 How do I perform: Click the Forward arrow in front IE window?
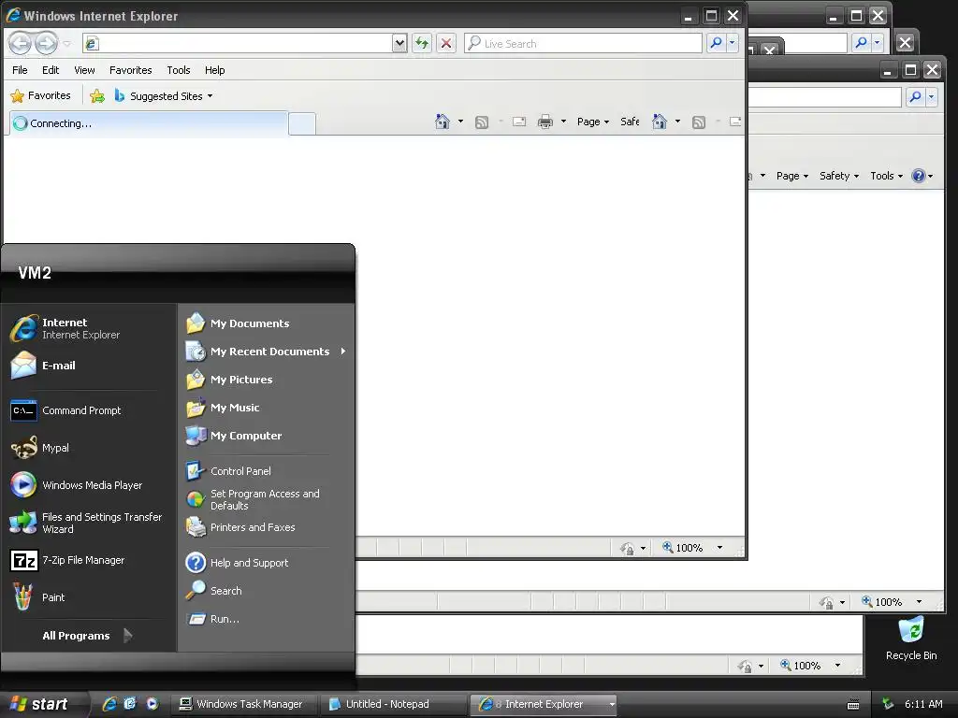pyautogui.click(x=46, y=43)
